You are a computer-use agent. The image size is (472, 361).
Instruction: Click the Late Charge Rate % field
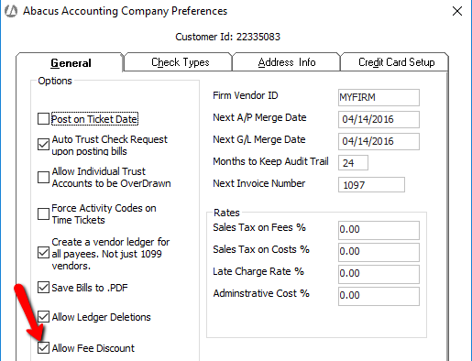tap(379, 274)
